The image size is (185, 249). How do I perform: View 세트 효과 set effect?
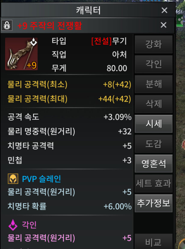click(154, 183)
